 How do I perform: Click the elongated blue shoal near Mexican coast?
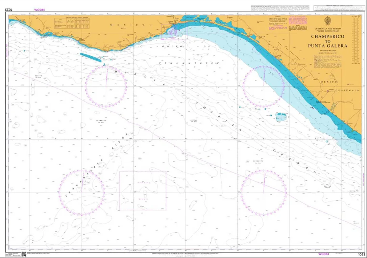click(x=91, y=57)
